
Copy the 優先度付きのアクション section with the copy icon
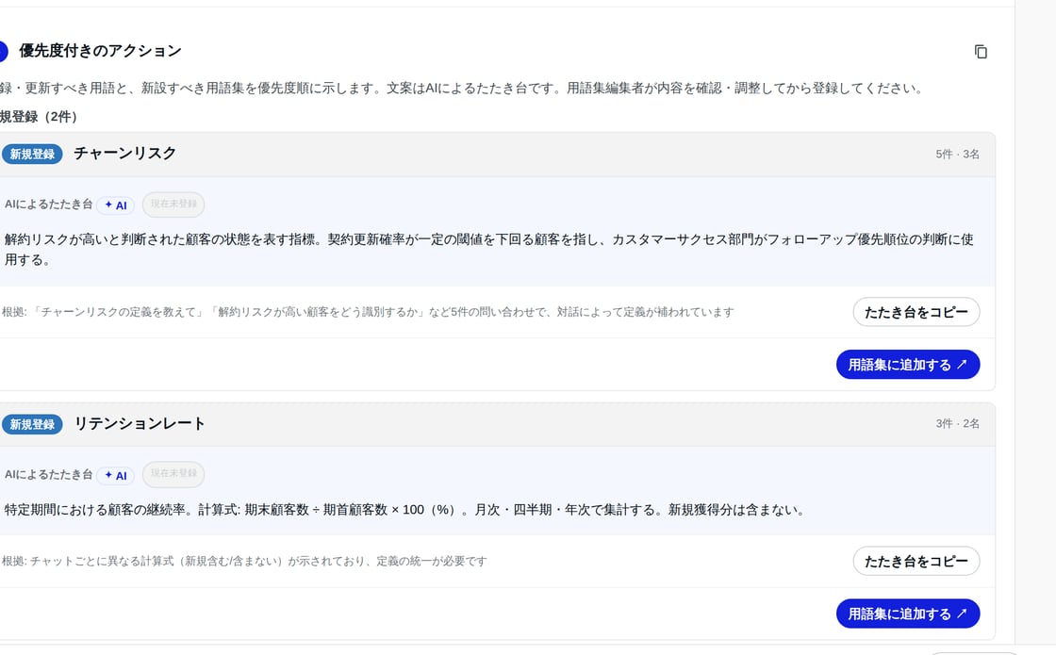[981, 52]
